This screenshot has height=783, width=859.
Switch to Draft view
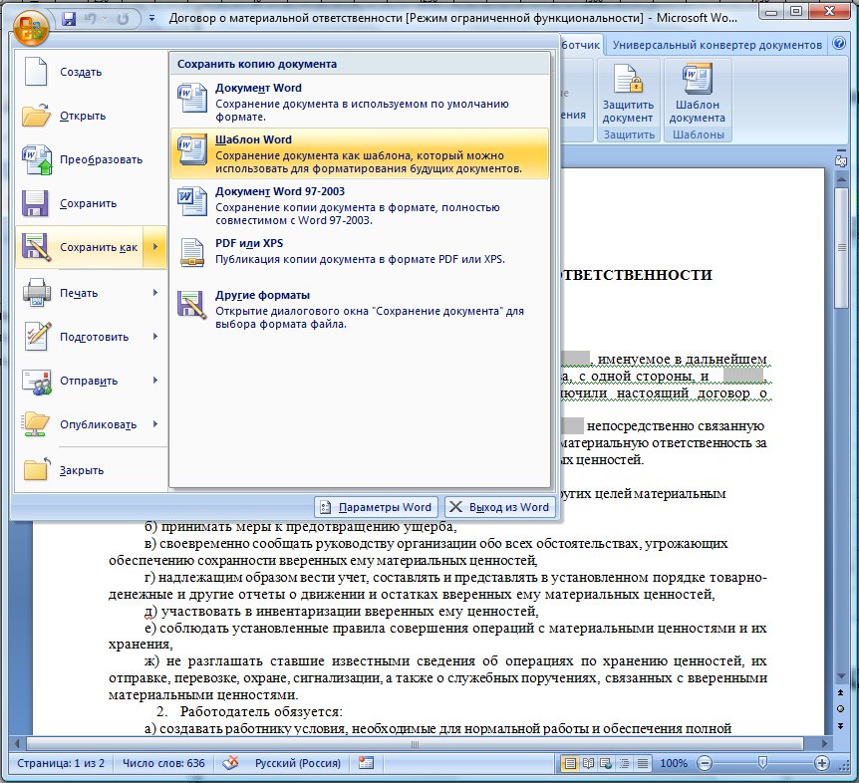(642, 763)
